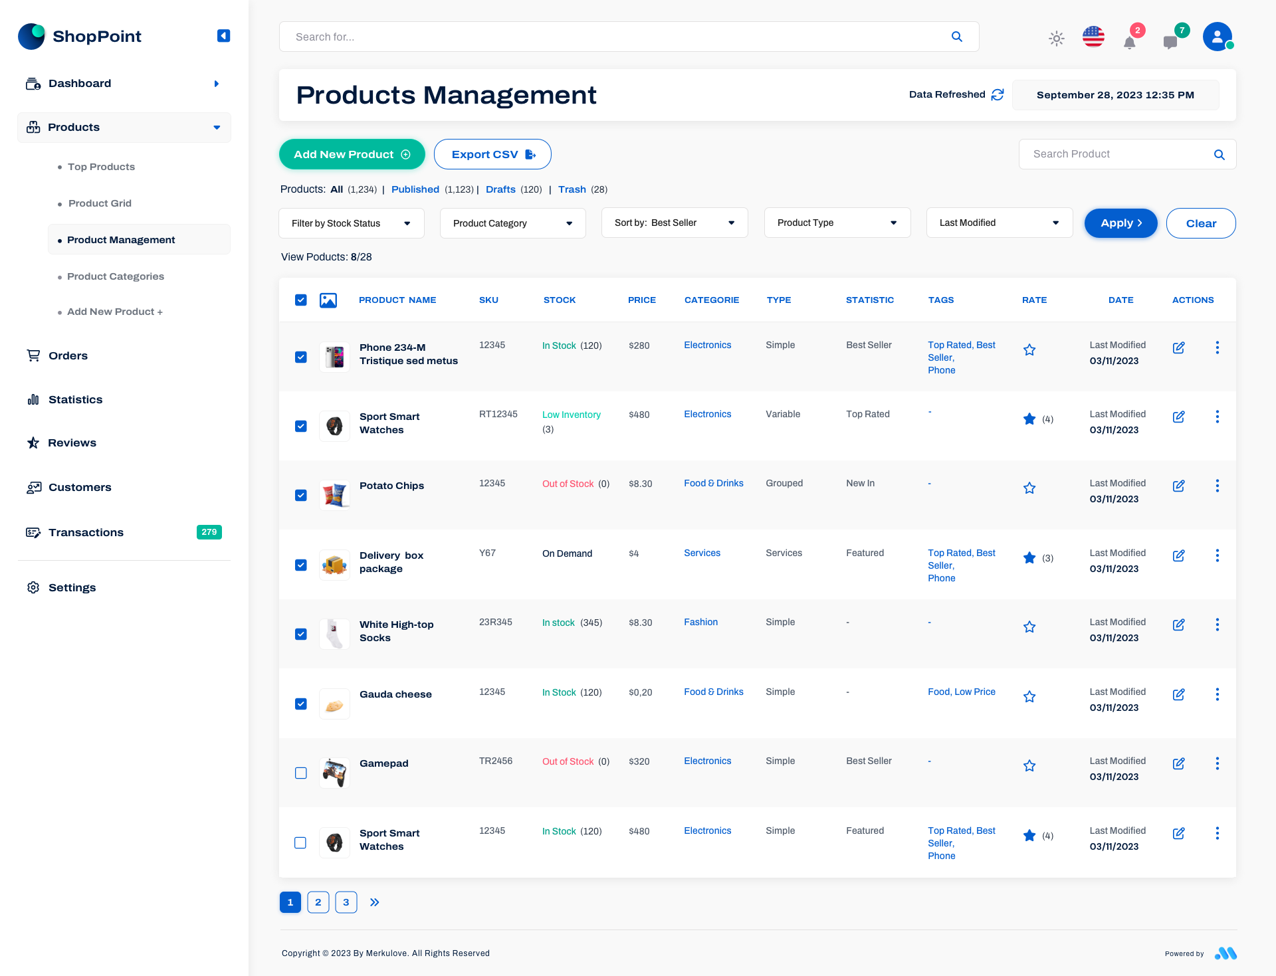1276x976 pixels.
Task: Toggle light mode with the sun icon
Action: coord(1056,39)
